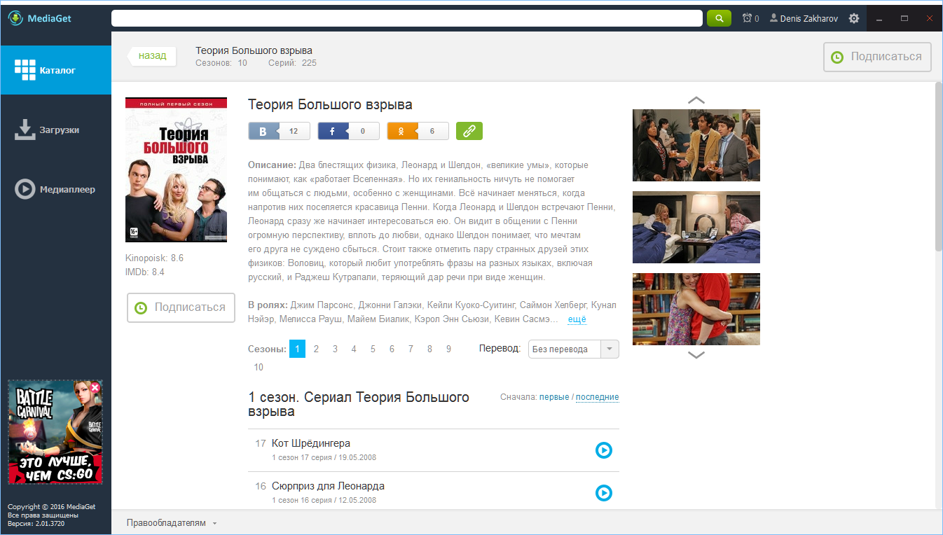This screenshot has width=943, height=535.
Task: Select season 8
Action: (429, 349)
